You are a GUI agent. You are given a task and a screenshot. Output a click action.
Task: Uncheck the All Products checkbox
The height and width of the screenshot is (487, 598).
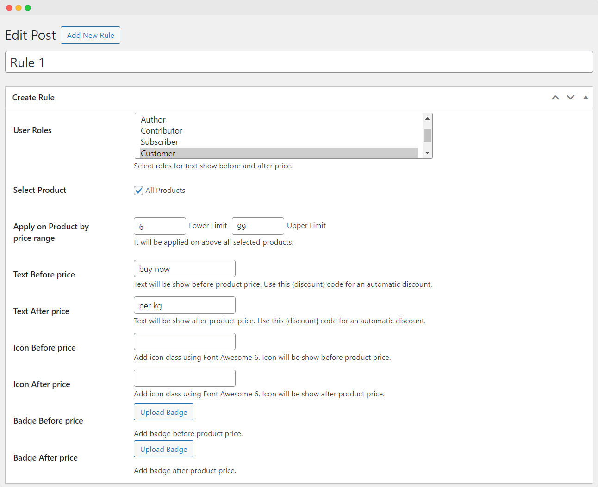[138, 191]
